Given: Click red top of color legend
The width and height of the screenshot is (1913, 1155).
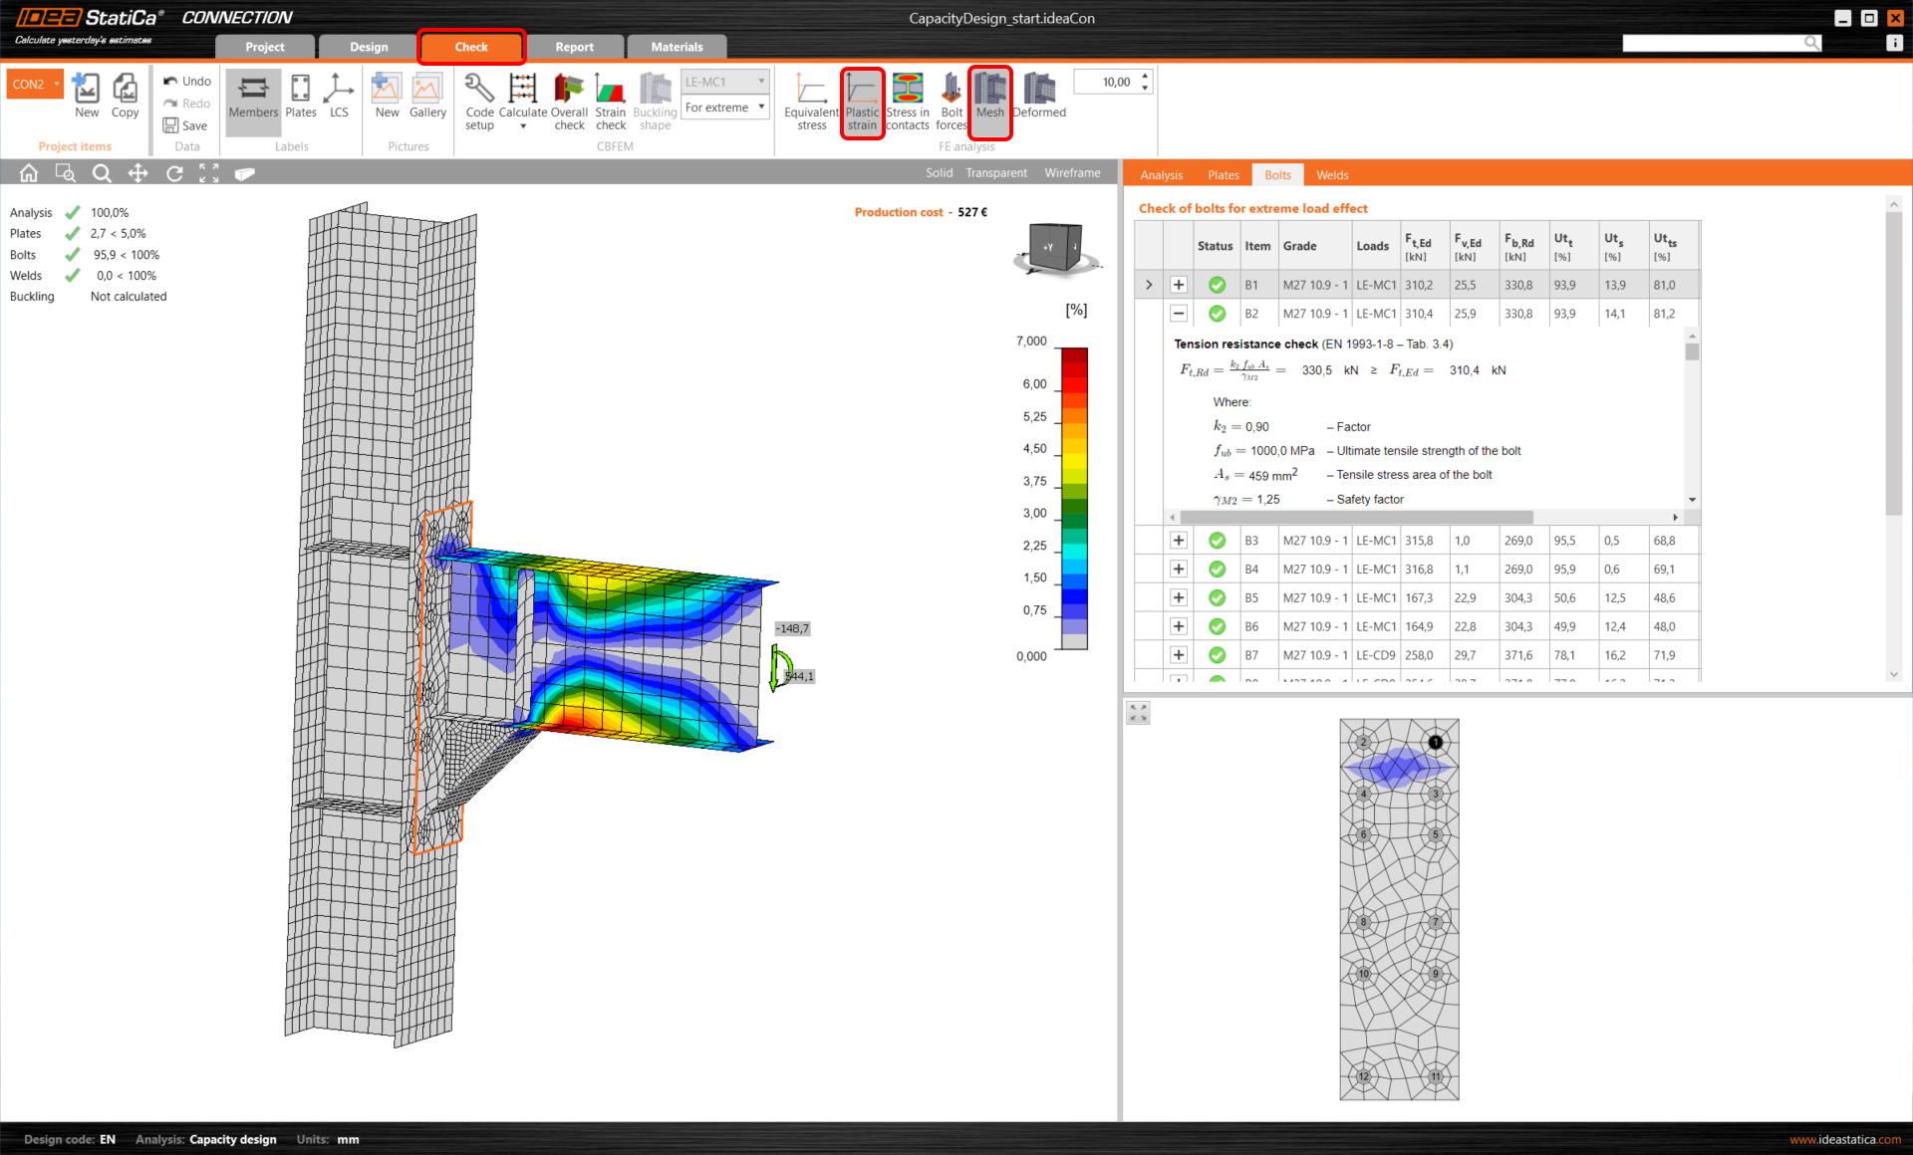Looking at the screenshot, I should pos(1073,355).
